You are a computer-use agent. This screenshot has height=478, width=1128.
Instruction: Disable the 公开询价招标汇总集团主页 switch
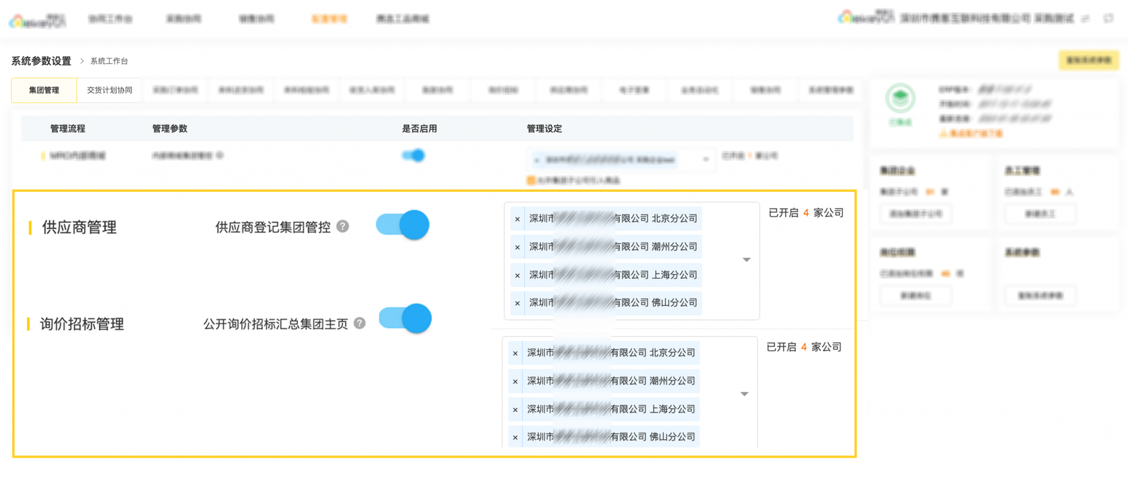pyautogui.click(x=405, y=318)
